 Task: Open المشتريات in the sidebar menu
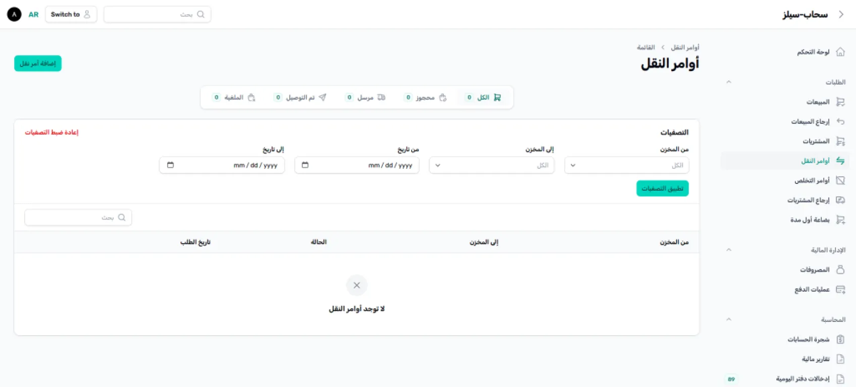click(x=816, y=141)
